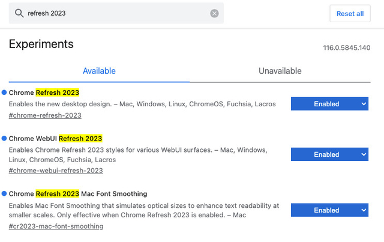Viewport: 384px width, 242px height.
Task: Click the Chrome WebUI Refresh 2023 title
Action: point(56,139)
